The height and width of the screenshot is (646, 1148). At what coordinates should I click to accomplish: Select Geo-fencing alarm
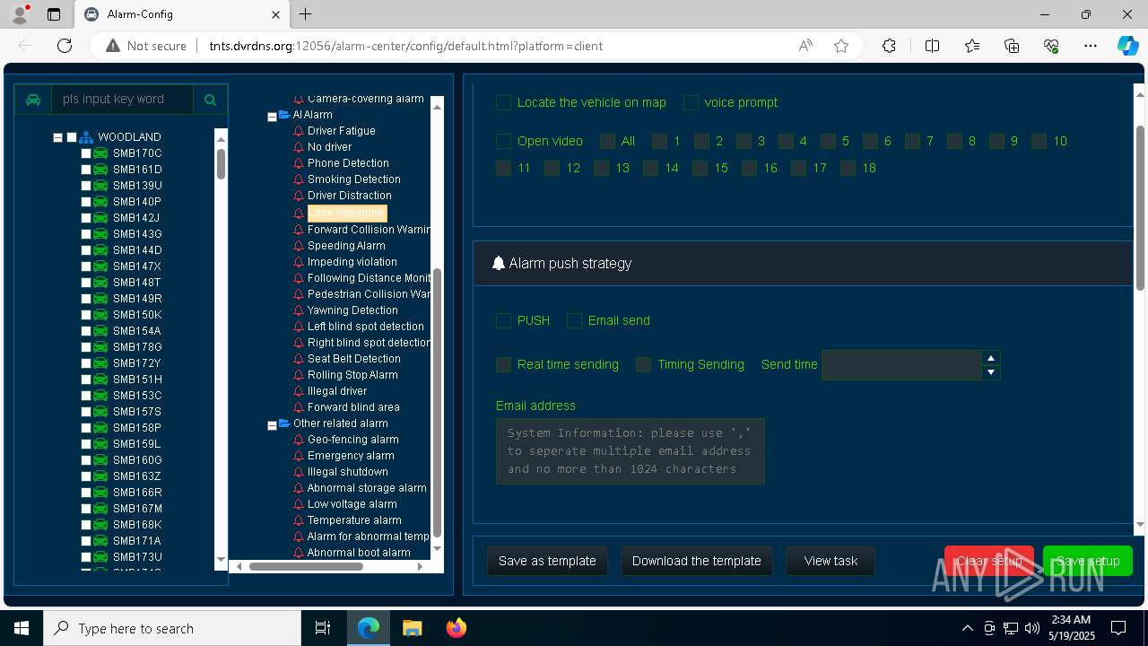coord(352,440)
